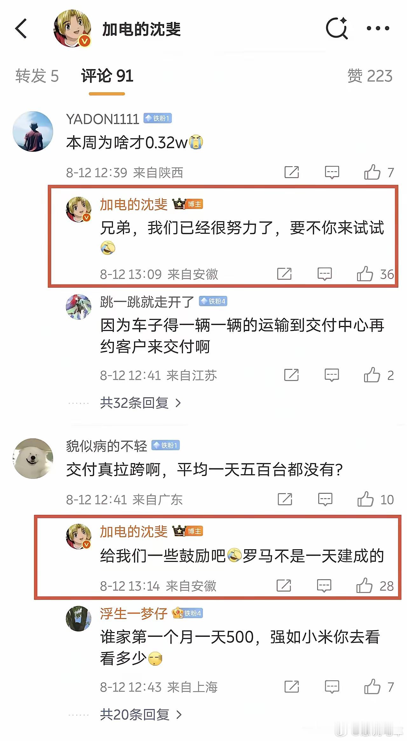
Task: Switch to 转发 5 tab
Action: (x=37, y=76)
